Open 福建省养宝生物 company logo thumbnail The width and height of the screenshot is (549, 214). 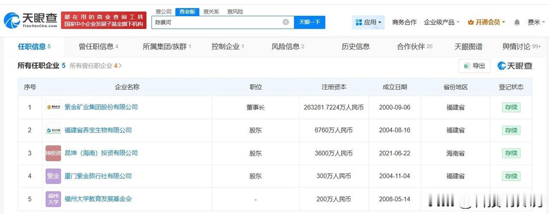(53, 130)
